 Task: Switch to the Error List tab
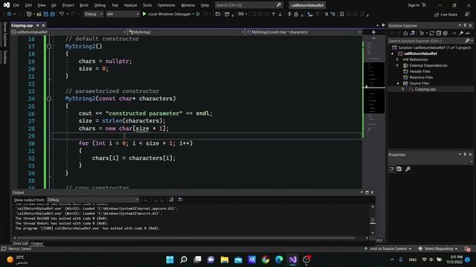[20, 243]
